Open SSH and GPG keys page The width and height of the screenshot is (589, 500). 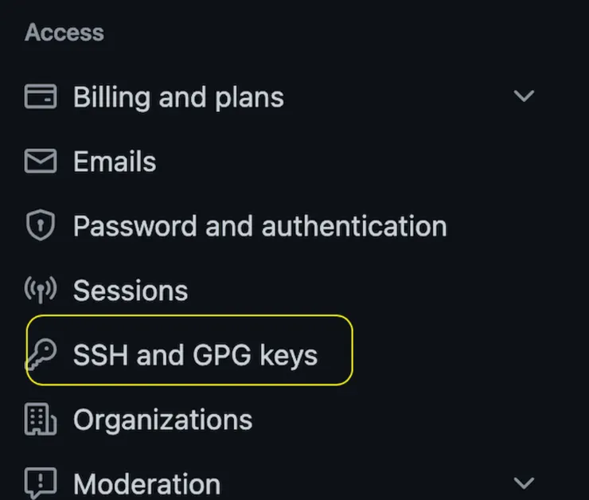(x=195, y=355)
